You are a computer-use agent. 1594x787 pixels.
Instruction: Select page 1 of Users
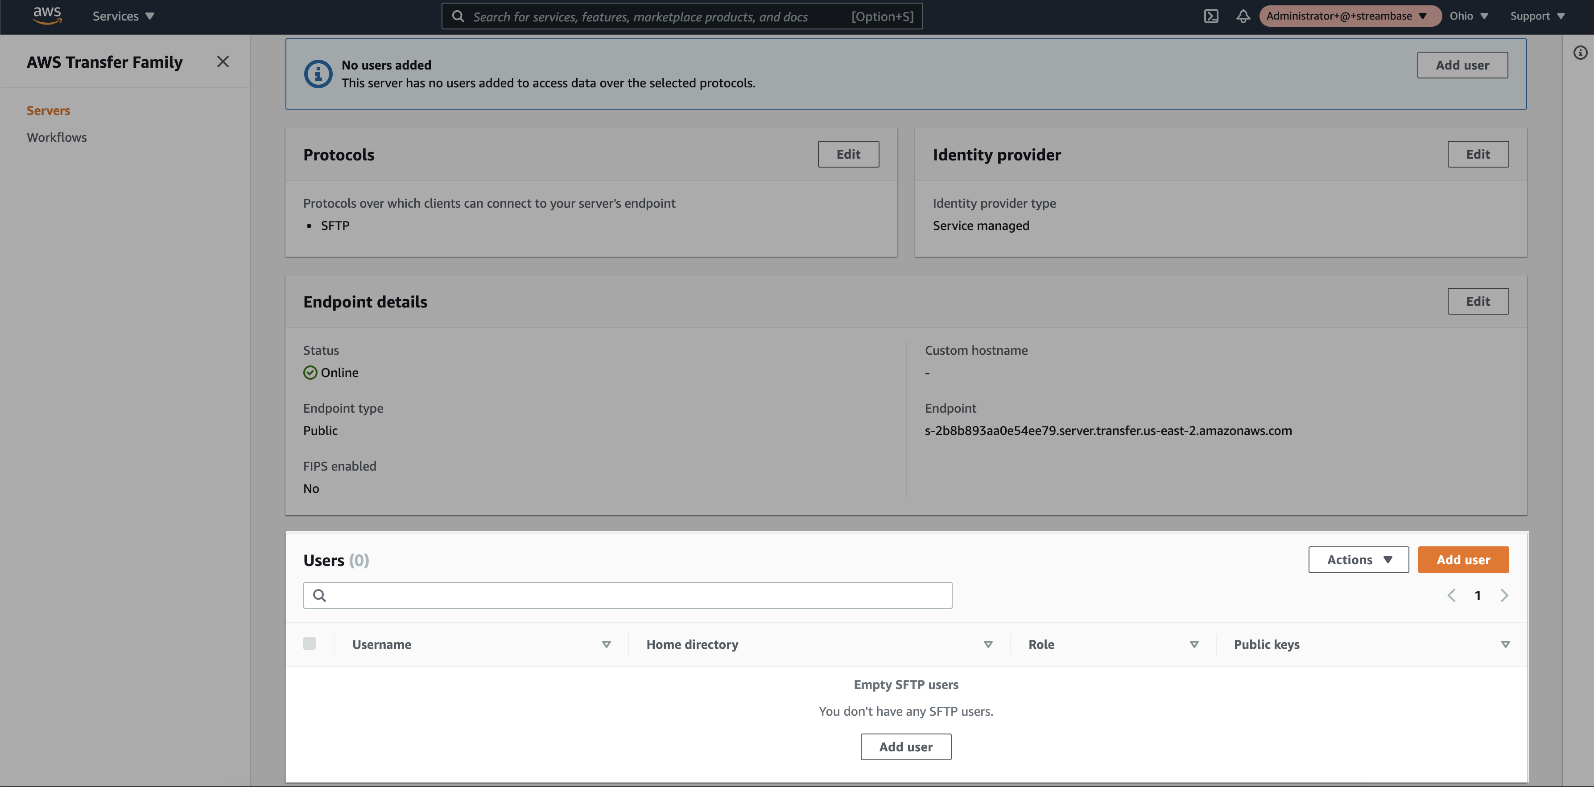pos(1478,595)
